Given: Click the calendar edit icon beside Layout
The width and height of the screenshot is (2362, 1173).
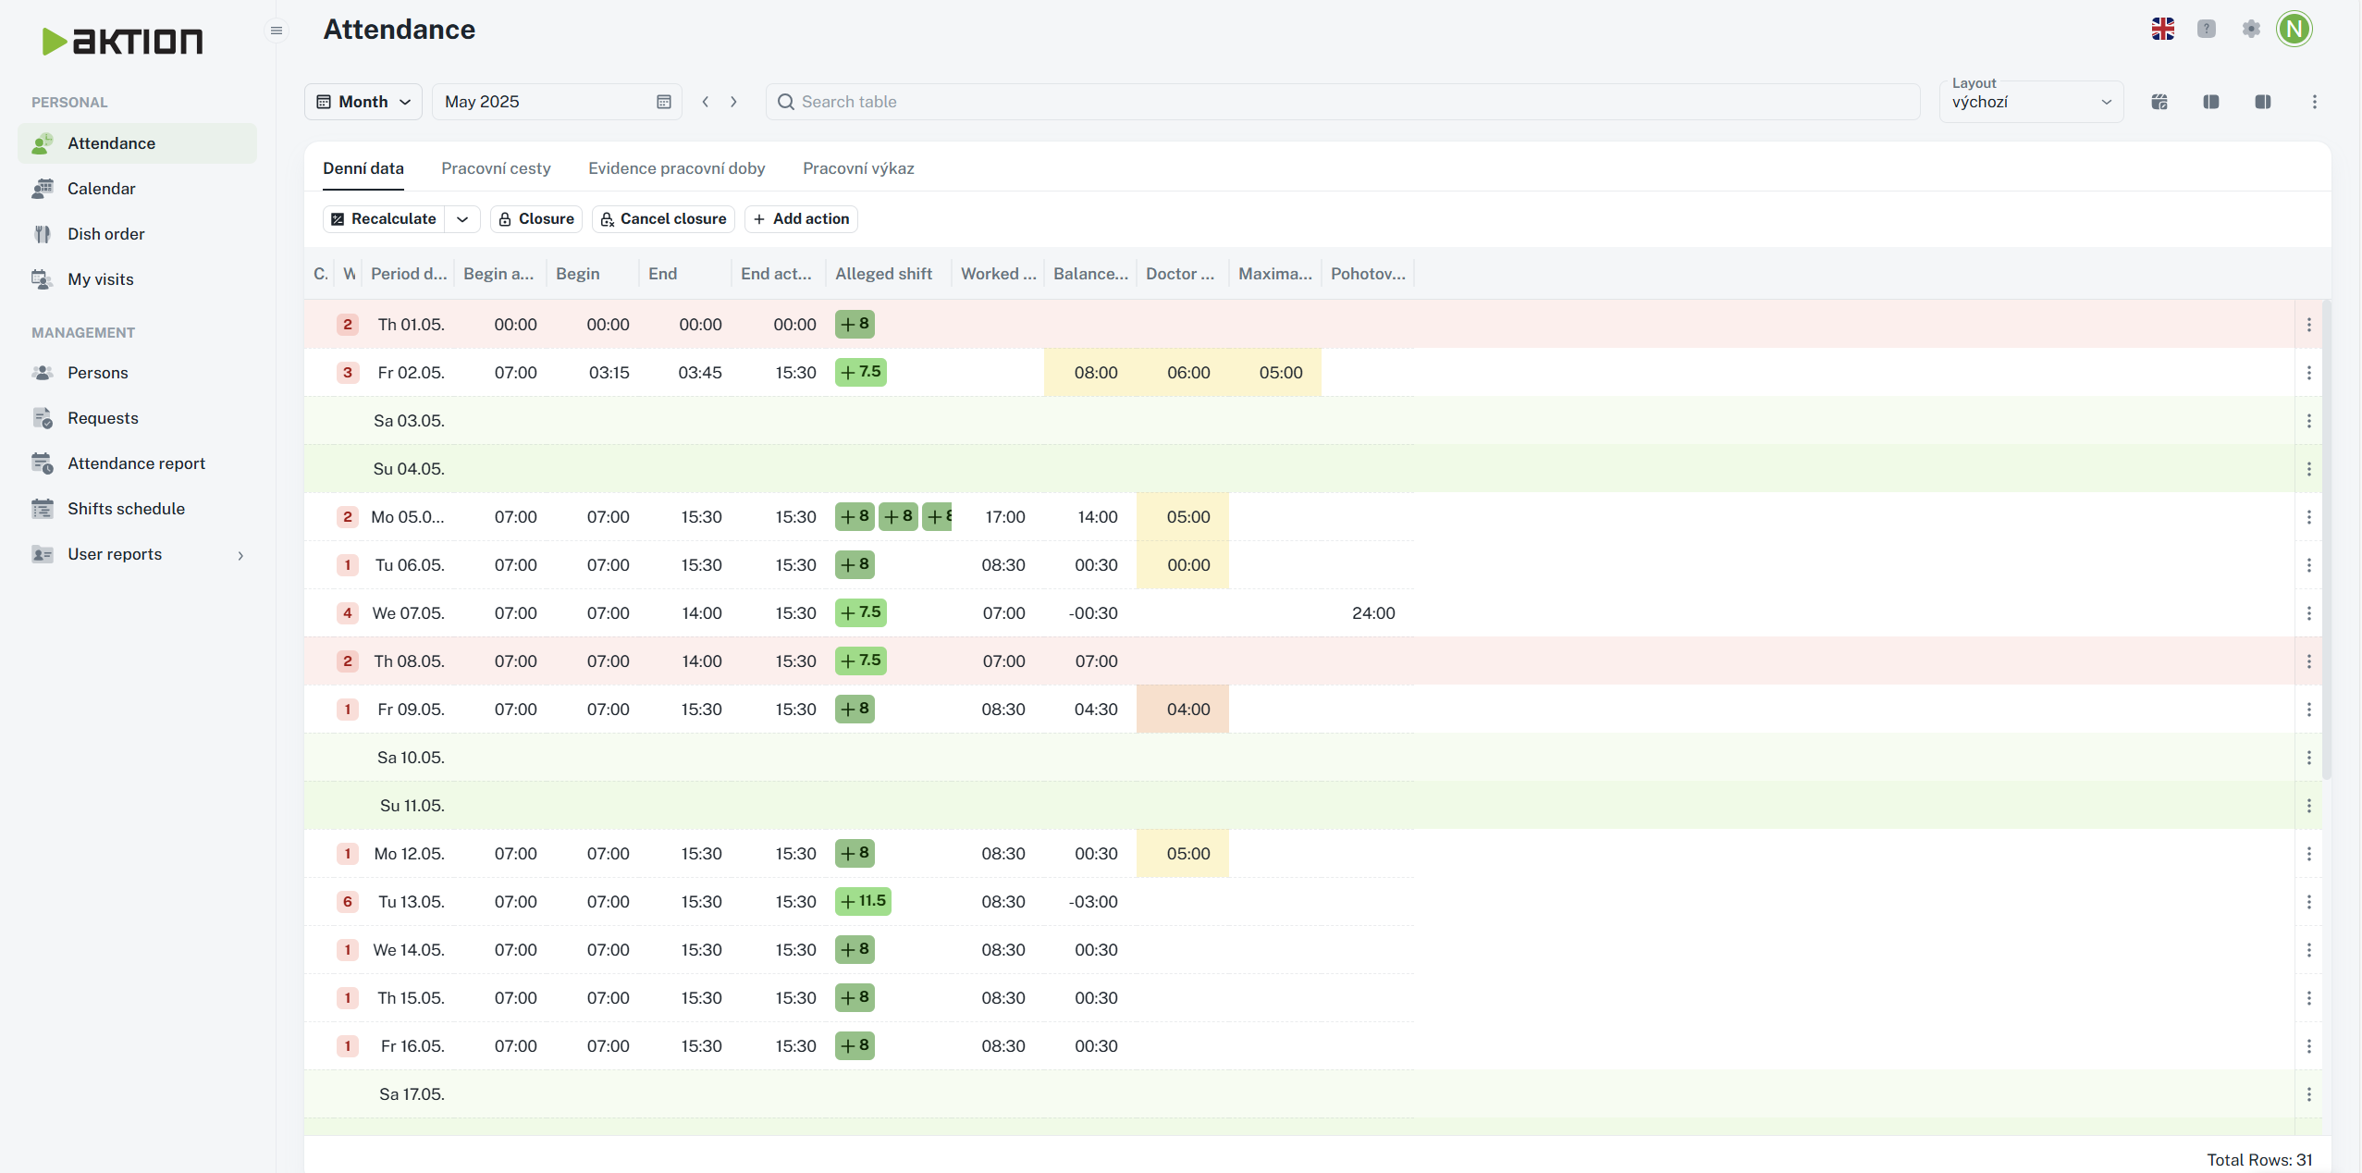Looking at the screenshot, I should [2159, 102].
